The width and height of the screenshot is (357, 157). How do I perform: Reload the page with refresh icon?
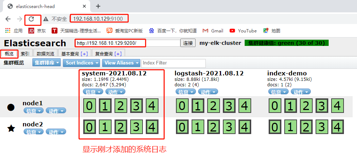31,19
